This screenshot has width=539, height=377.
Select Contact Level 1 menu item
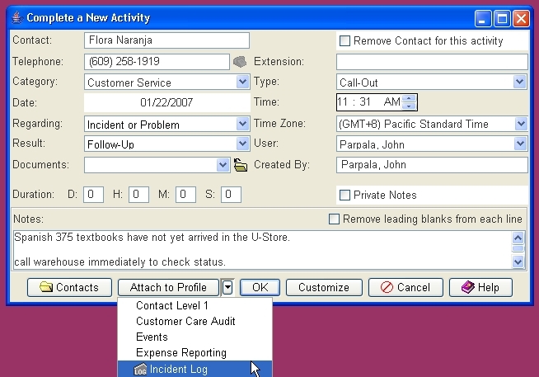195,305
